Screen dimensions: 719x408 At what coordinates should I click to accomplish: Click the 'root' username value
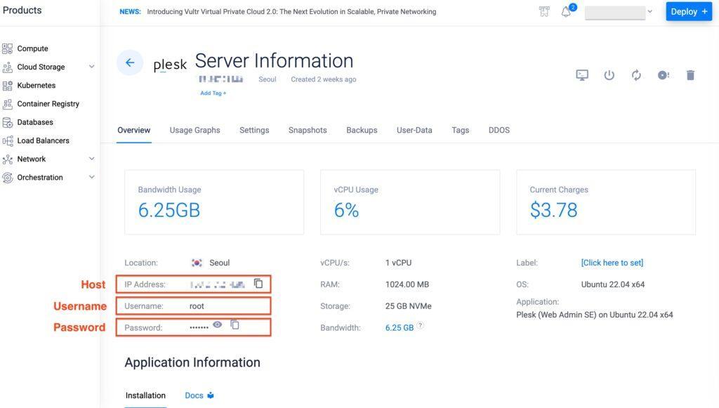coord(197,306)
